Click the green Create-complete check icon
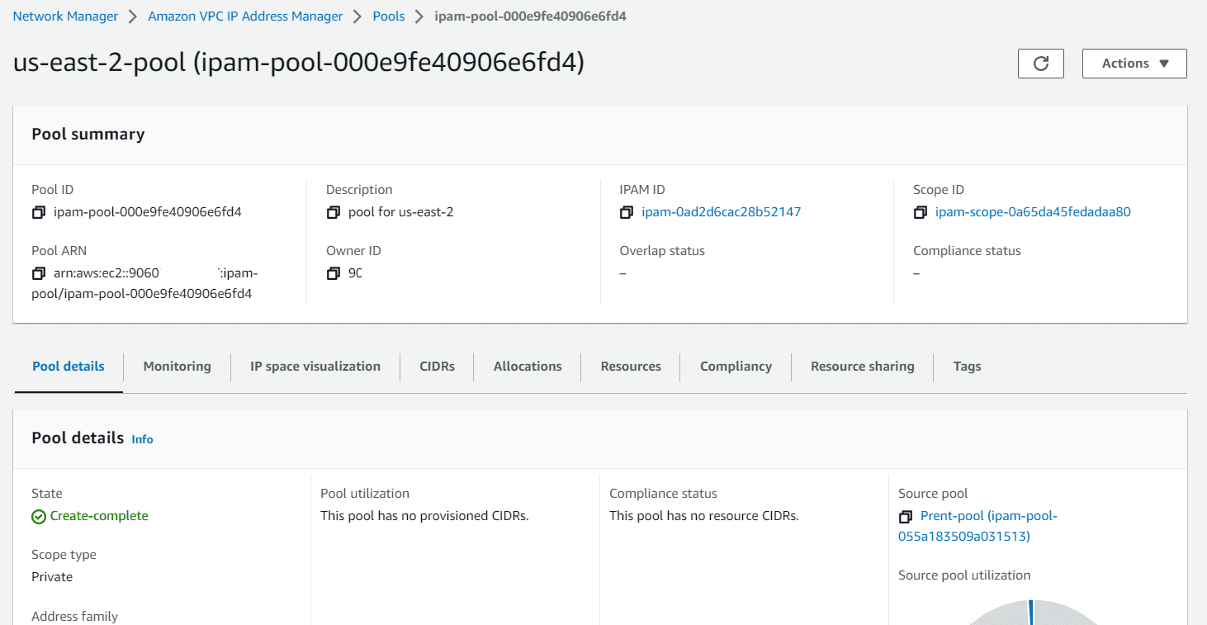Viewport: 1207px width, 625px height. (x=39, y=517)
